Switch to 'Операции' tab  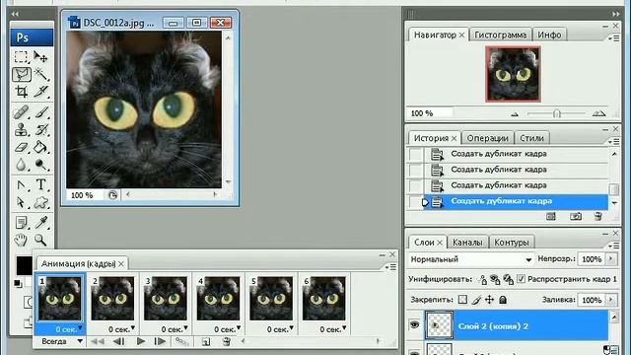point(487,138)
